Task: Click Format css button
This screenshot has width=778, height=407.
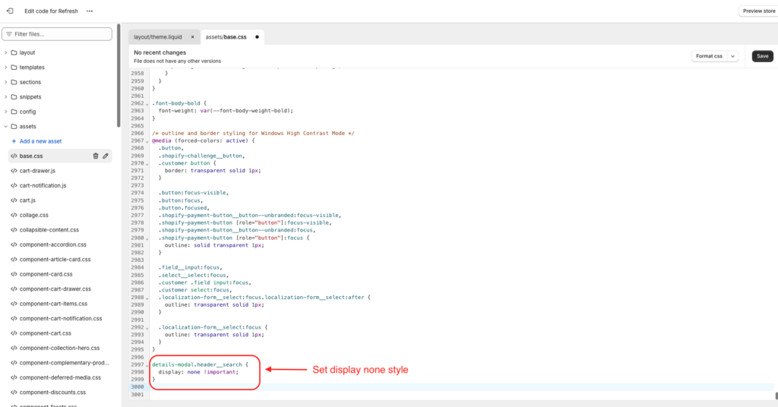Action: point(709,56)
